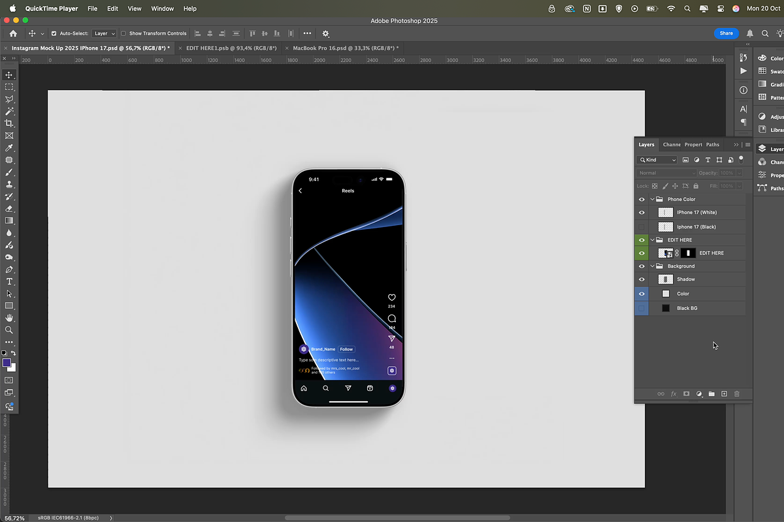Select the Zoom tool
This screenshot has height=522, width=784.
click(x=9, y=330)
